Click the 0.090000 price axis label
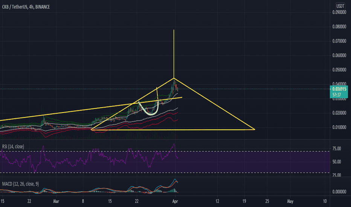Viewport: 351px width, 207px height. [339, 12]
